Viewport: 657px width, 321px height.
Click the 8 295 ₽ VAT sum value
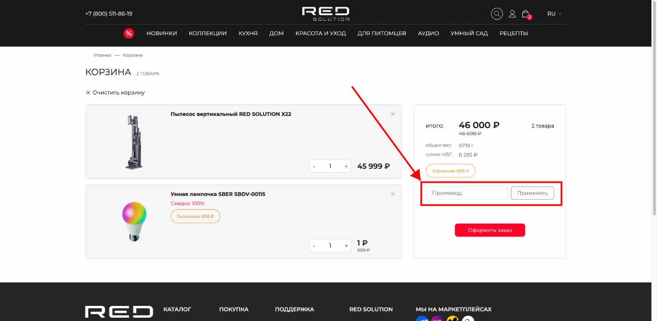coord(468,155)
